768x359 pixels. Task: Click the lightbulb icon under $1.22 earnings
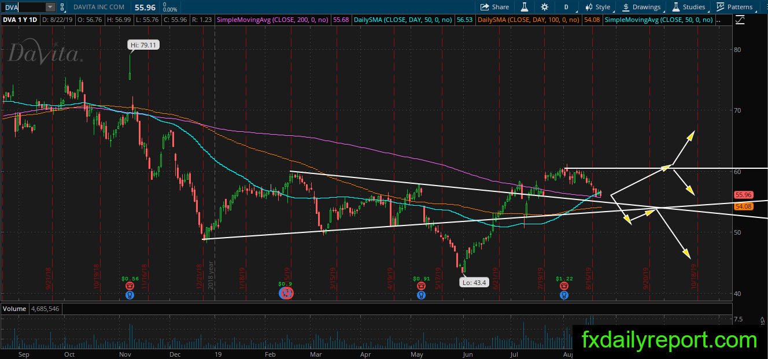tap(564, 295)
